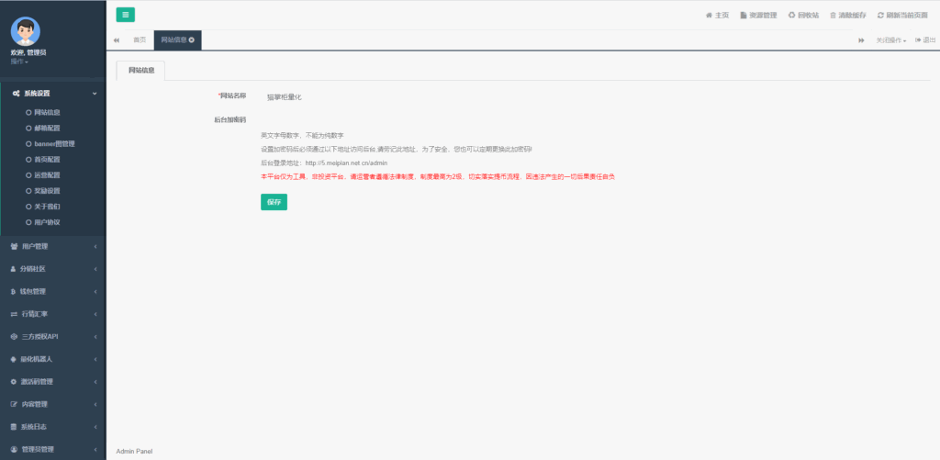
Task: Click the green hamburger menu toggle button
Action: pos(125,14)
